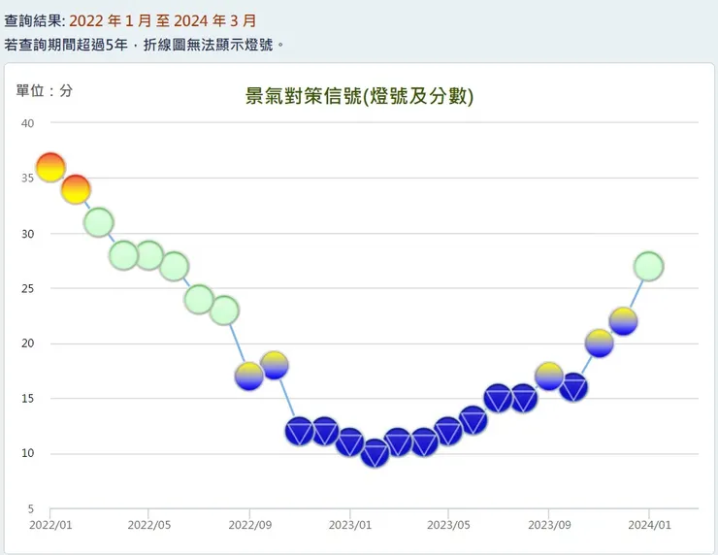Click the y-axis label 35
Image resolution: width=718 pixels, height=555 pixels.
pyautogui.click(x=27, y=179)
